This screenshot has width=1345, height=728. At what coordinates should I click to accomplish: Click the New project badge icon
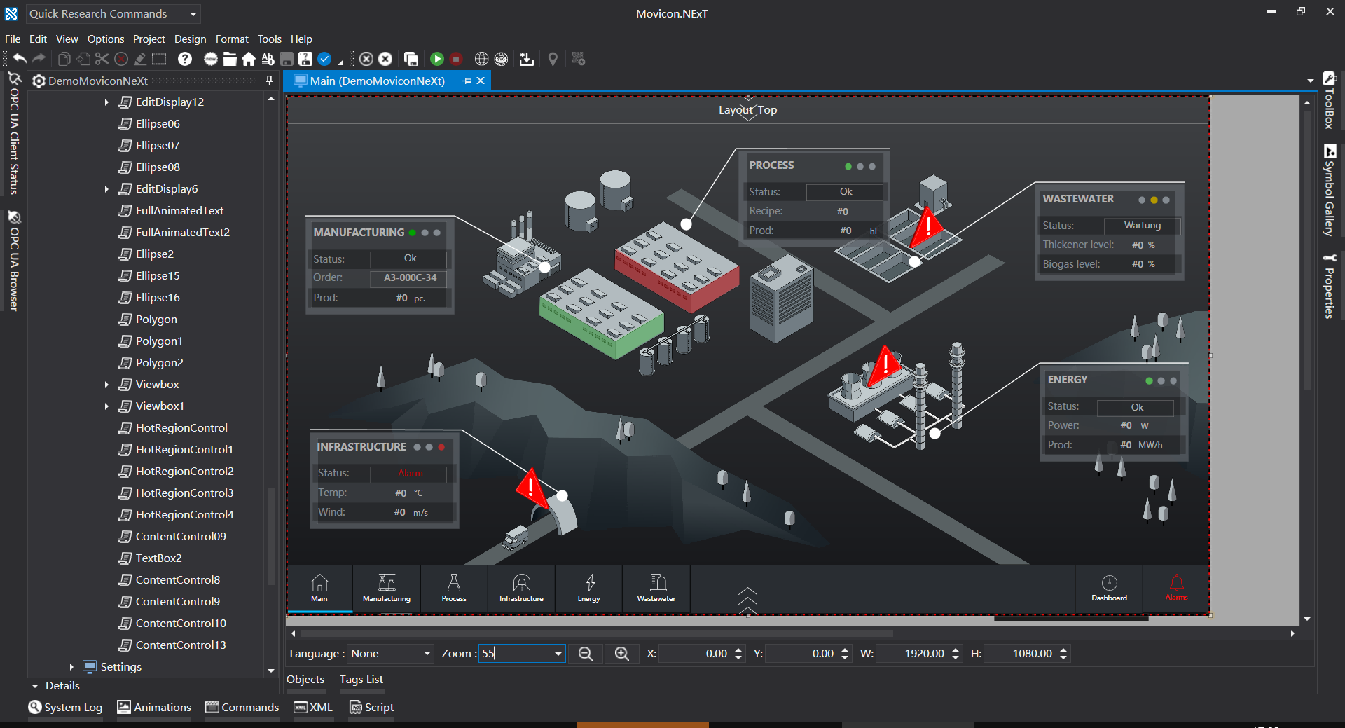pos(210,59)
